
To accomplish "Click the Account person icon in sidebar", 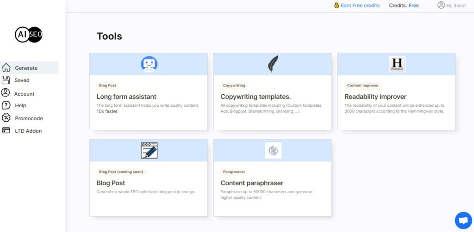I will (6, 92).
